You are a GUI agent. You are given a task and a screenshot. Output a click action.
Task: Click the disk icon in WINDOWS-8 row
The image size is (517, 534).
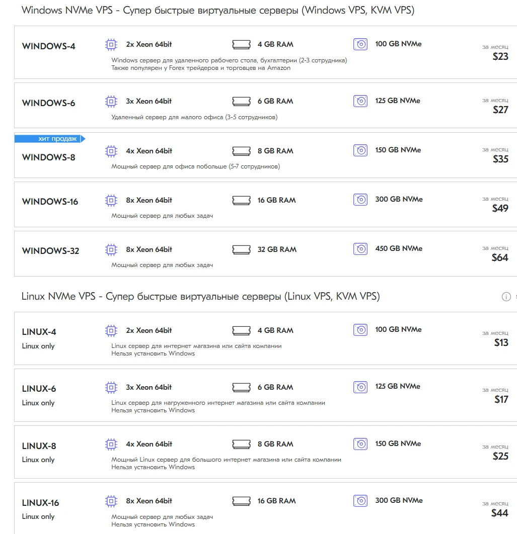360,150
